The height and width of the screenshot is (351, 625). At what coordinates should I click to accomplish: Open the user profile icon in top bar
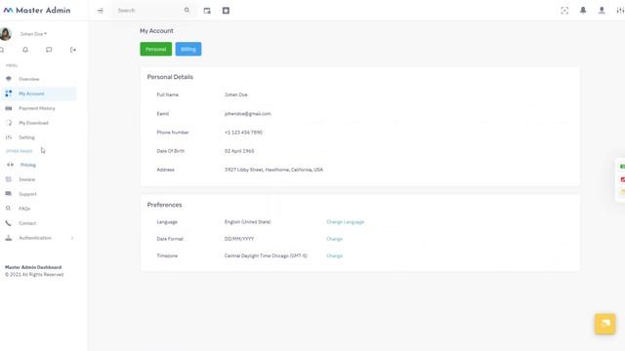click(x=602, y=11)
